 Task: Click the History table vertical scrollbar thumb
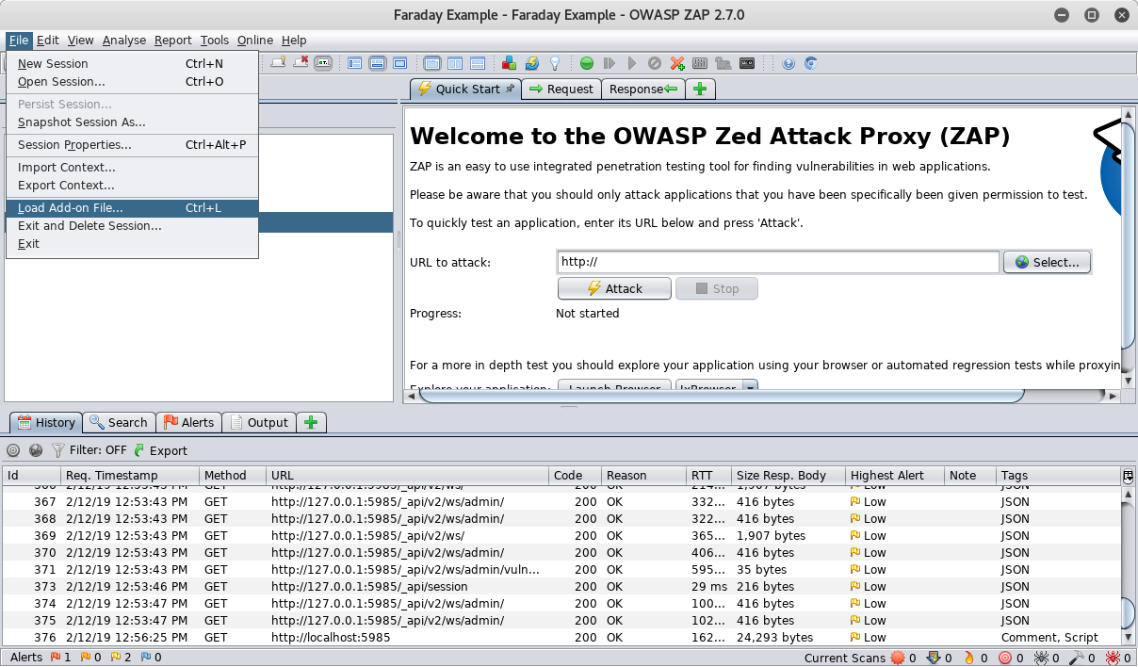click(1128, 614)
